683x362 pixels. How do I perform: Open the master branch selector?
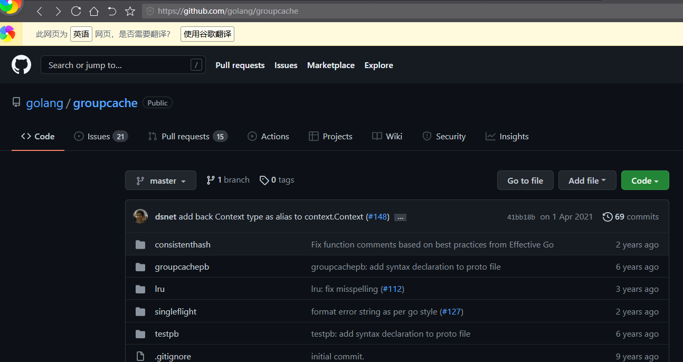pyautogui.click(x=160, y=180)
